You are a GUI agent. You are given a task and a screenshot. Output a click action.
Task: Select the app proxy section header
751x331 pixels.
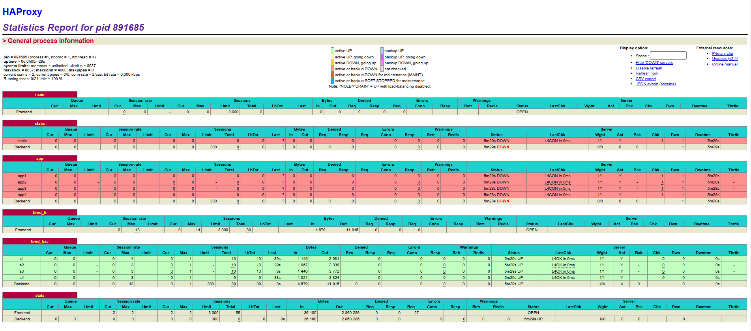point(40,159)
